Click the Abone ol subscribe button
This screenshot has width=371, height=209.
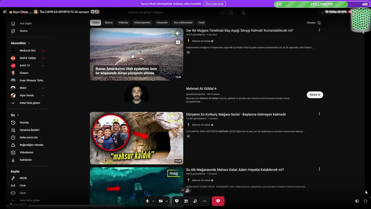pyautogui.click(x=315, y=95)
